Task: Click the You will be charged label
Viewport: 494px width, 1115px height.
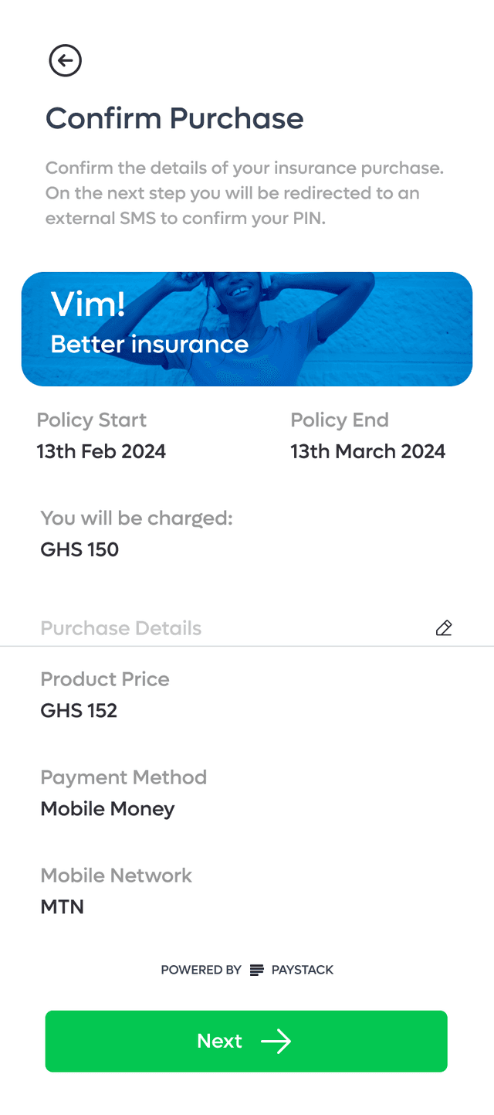Action: (x=137, y=518)
